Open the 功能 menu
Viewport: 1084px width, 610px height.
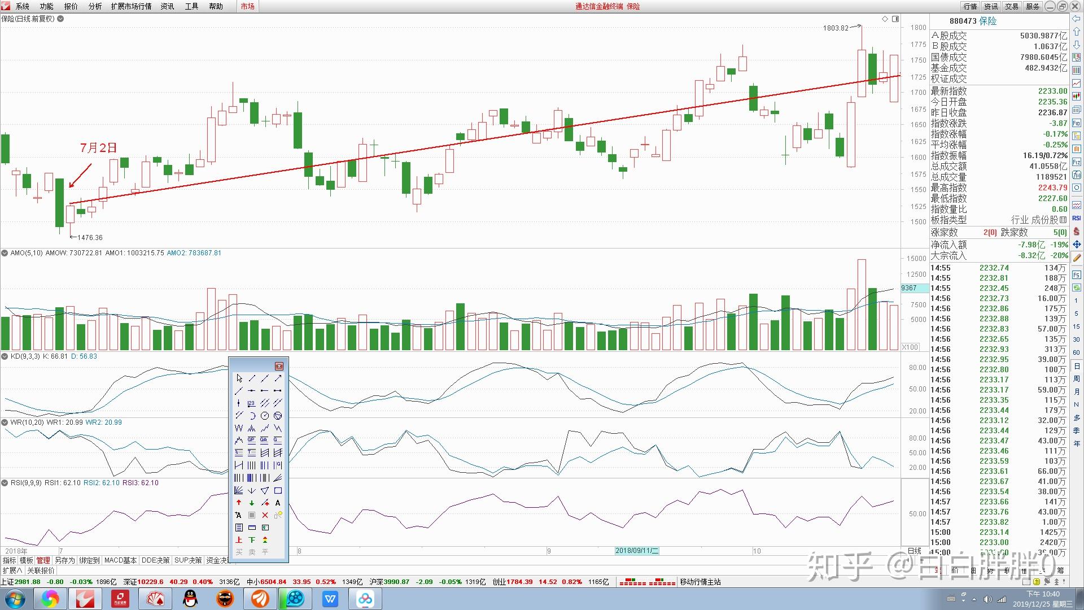point(47,6)
